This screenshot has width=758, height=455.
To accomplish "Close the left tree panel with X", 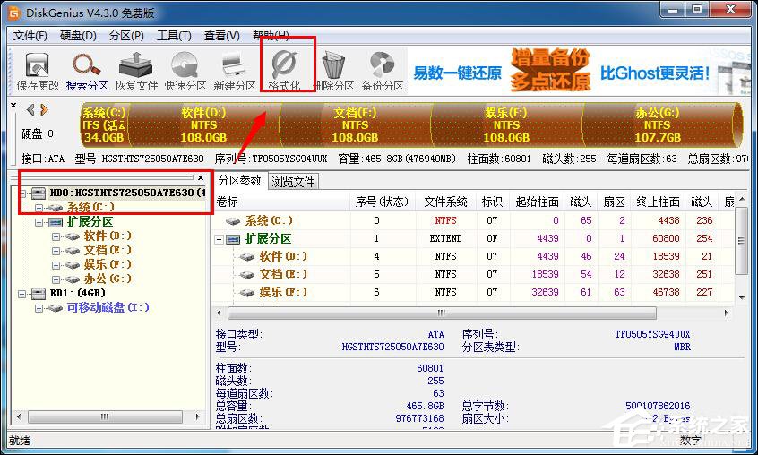I will [201, 177].
